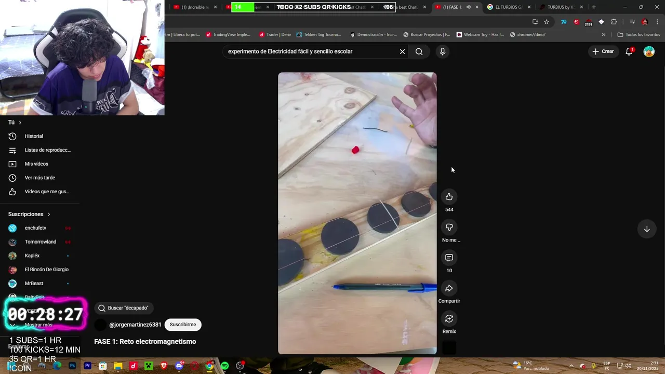The image size is (665, 374).
Task: Open OBS Studio from the taskbar
Action: click(x=240, y=366)
